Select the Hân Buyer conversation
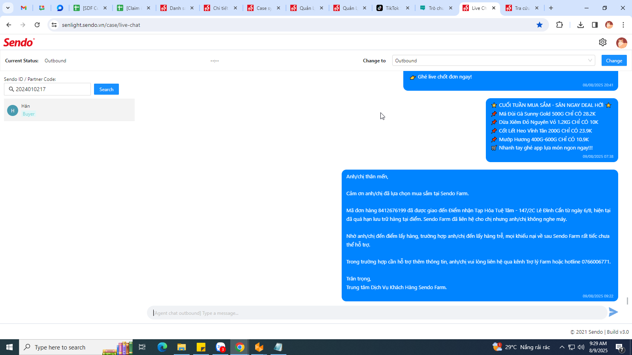The width and height of the screenshot is (632, 355). click(x=69, y=110)
